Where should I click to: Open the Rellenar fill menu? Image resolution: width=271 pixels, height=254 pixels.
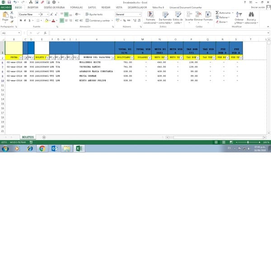coord(223,17)
